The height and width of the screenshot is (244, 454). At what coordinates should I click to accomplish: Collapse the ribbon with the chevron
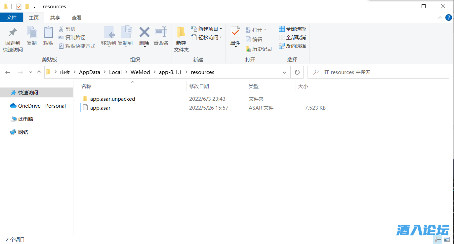coord(440,17)
